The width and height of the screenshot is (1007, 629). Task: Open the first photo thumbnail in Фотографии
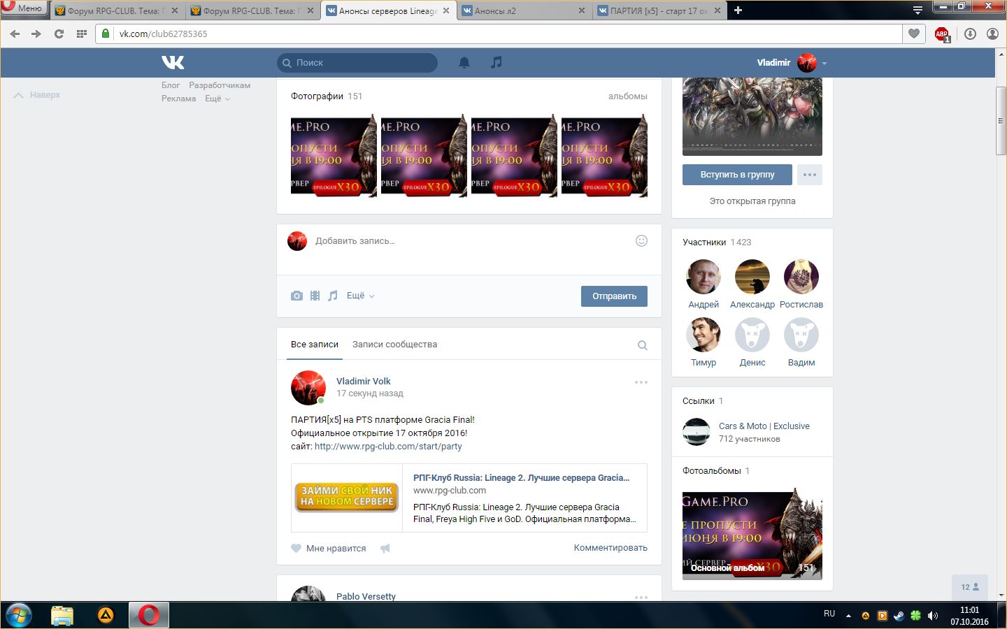click(x=334, y=155)
